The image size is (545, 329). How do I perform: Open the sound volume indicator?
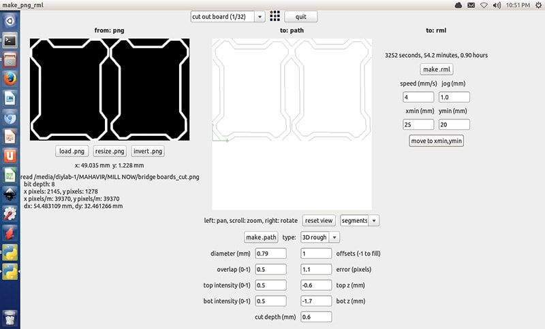coord(497,5)
